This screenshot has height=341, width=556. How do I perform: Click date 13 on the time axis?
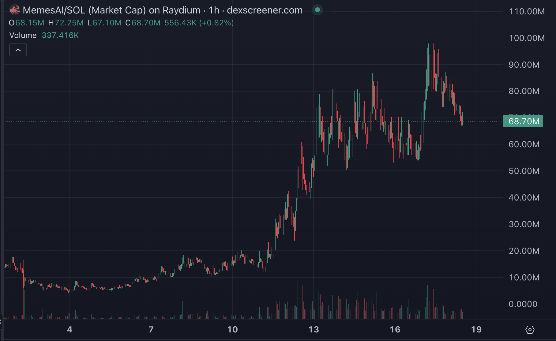[x=314, y=329]
